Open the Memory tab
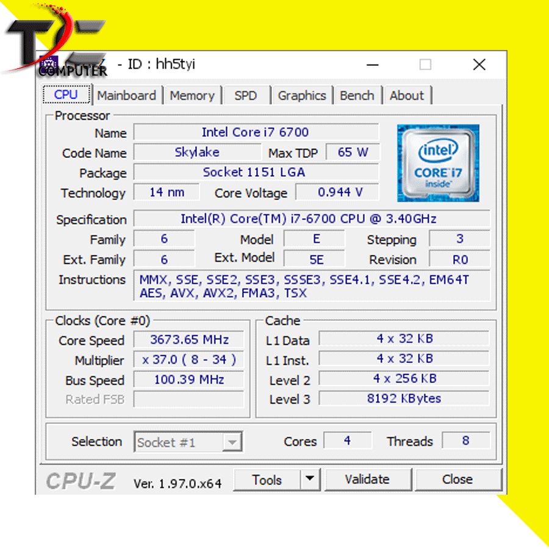The width and height of the screenshot is (549, 549). (192, 96)
